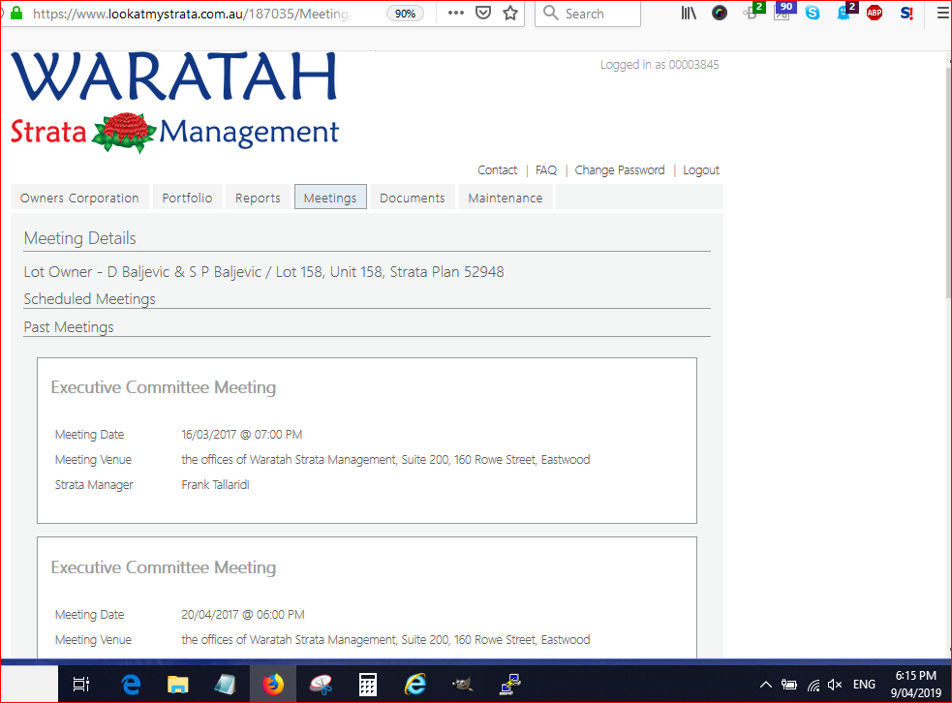Click the 16/03/2017 @ 07:00 PM date

pos(242,435)
